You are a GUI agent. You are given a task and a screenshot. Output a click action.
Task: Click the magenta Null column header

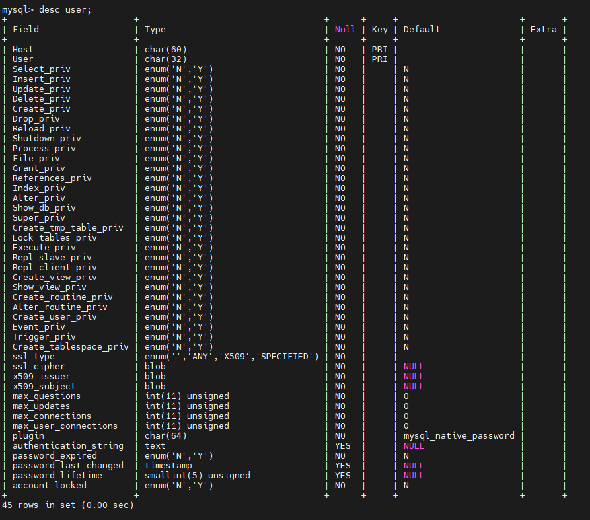pos(345,29)
